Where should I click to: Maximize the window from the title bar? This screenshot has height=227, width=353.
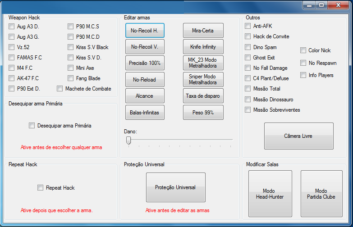pos(321,5)
